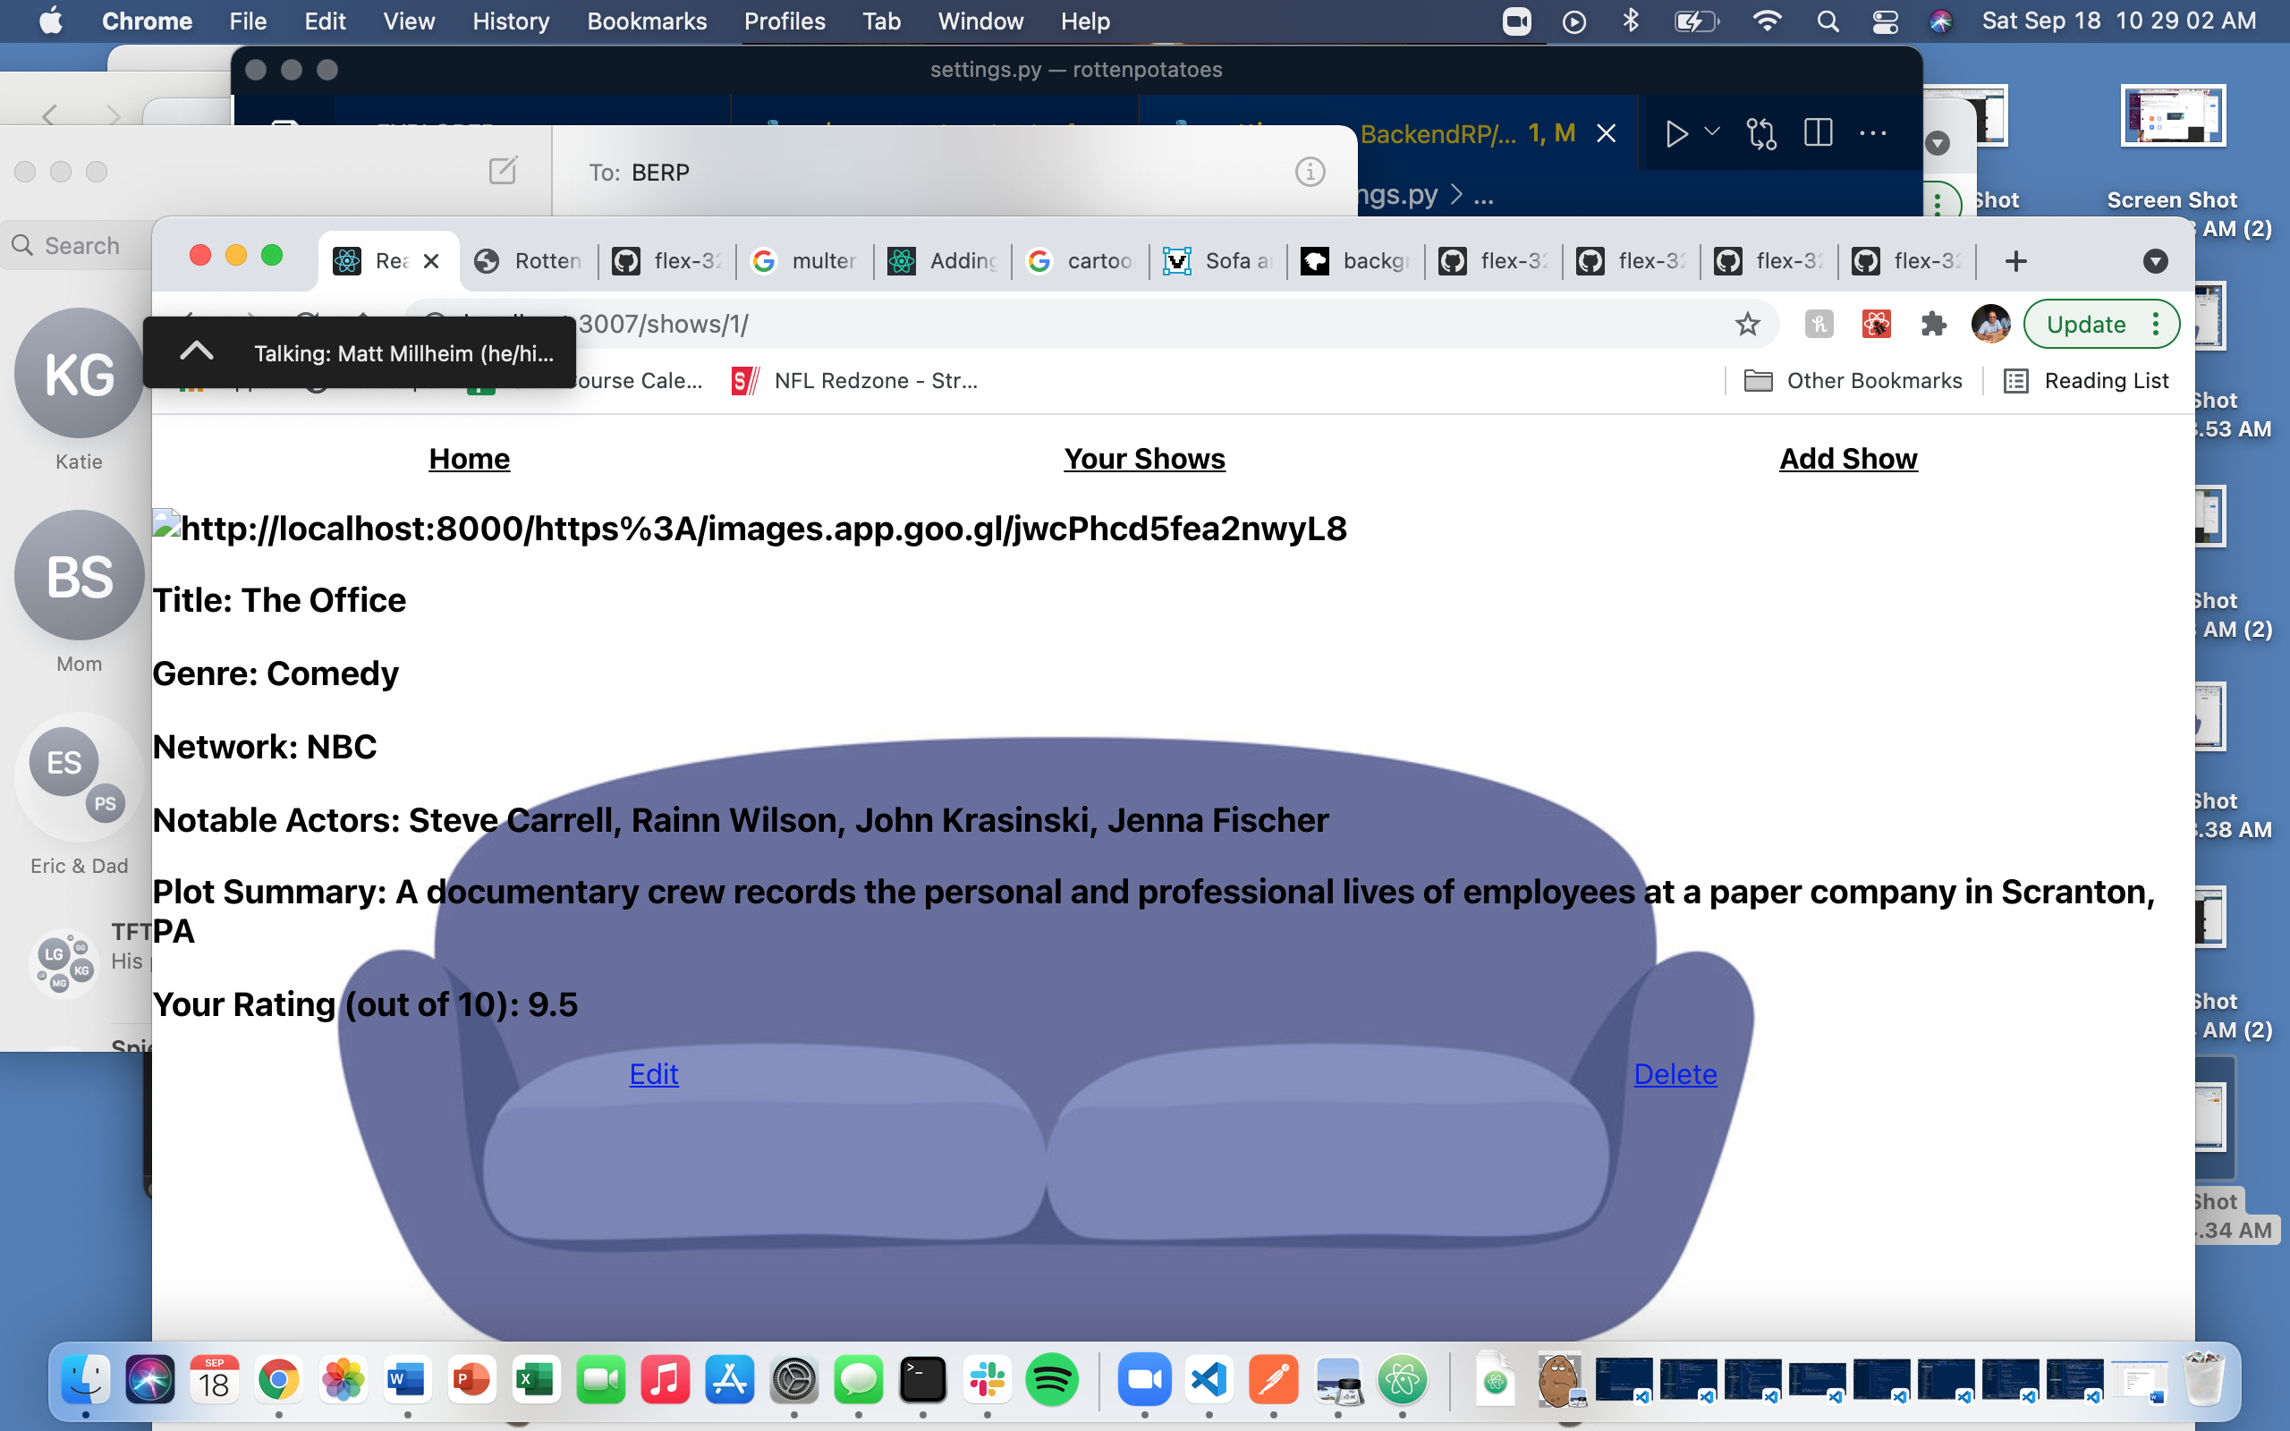Click the Update button in Chrome

2086,325
